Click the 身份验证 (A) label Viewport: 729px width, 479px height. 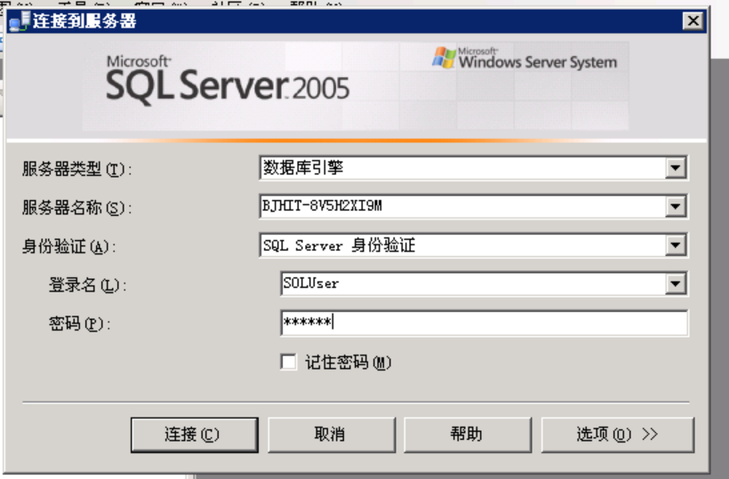pos(68,246)
